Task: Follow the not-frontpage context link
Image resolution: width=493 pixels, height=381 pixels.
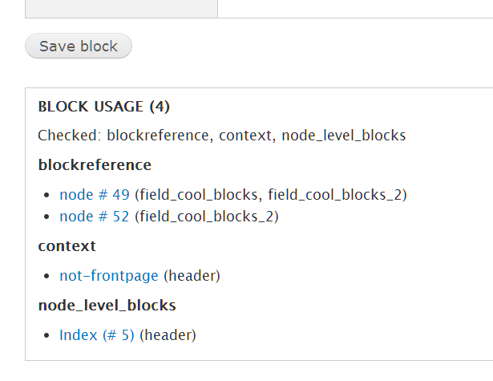Action: pyautogui.click(x=109, y=276)
